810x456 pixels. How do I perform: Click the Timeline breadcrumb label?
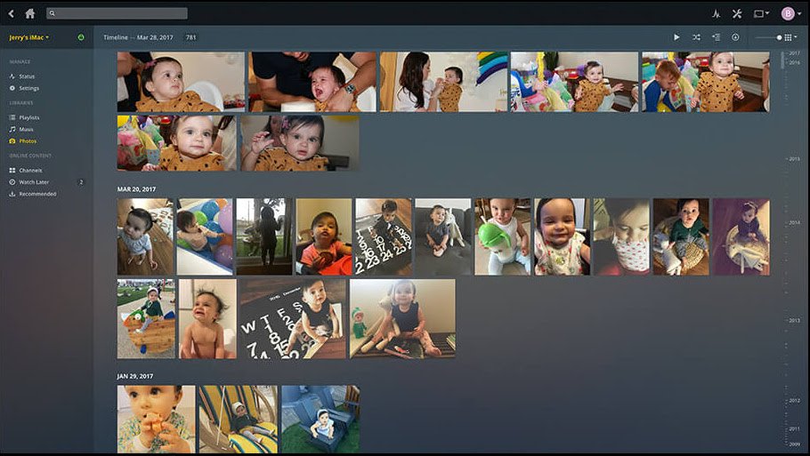coord(115,37)
